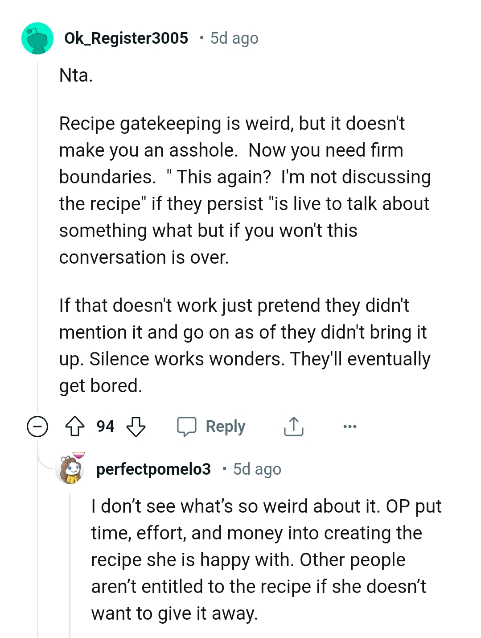Collapse Ok_Register3005's comment thread
This screenshot has width=481, height=638.
click(x=37, y=426)
